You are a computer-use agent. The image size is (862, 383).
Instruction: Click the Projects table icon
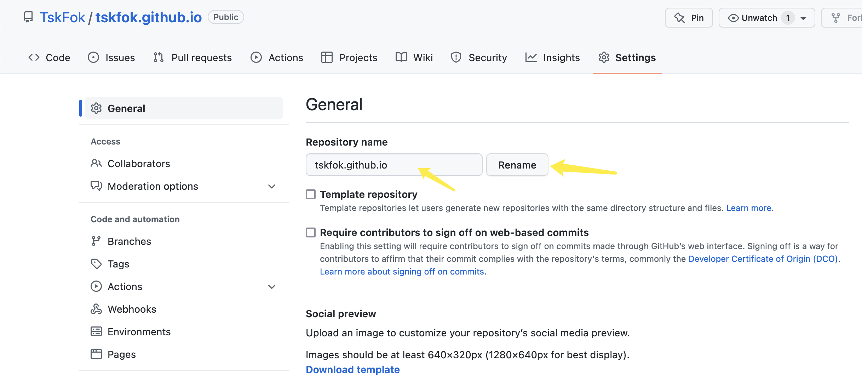327,57
